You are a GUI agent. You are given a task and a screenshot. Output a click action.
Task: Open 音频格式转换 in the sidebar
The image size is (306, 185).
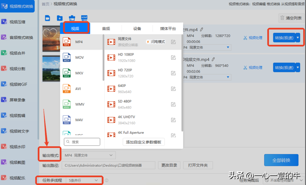tap(17, 37)
